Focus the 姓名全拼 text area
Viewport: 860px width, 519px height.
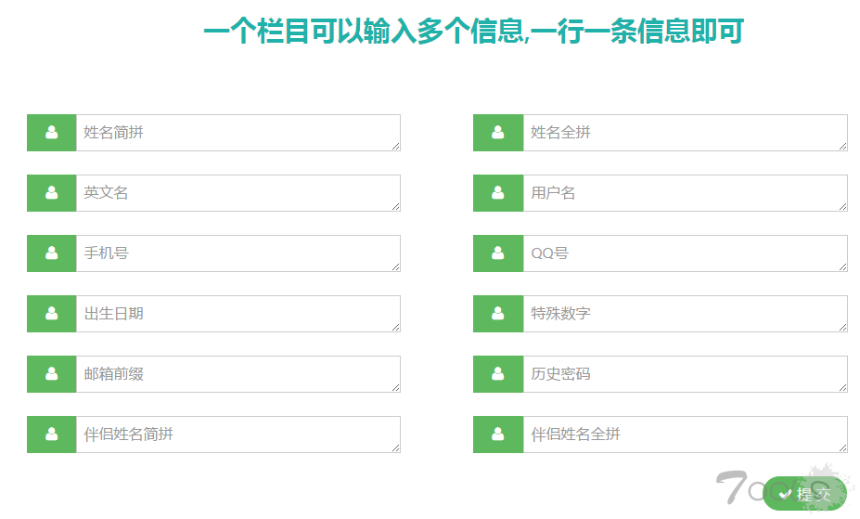tap(685, 133)
